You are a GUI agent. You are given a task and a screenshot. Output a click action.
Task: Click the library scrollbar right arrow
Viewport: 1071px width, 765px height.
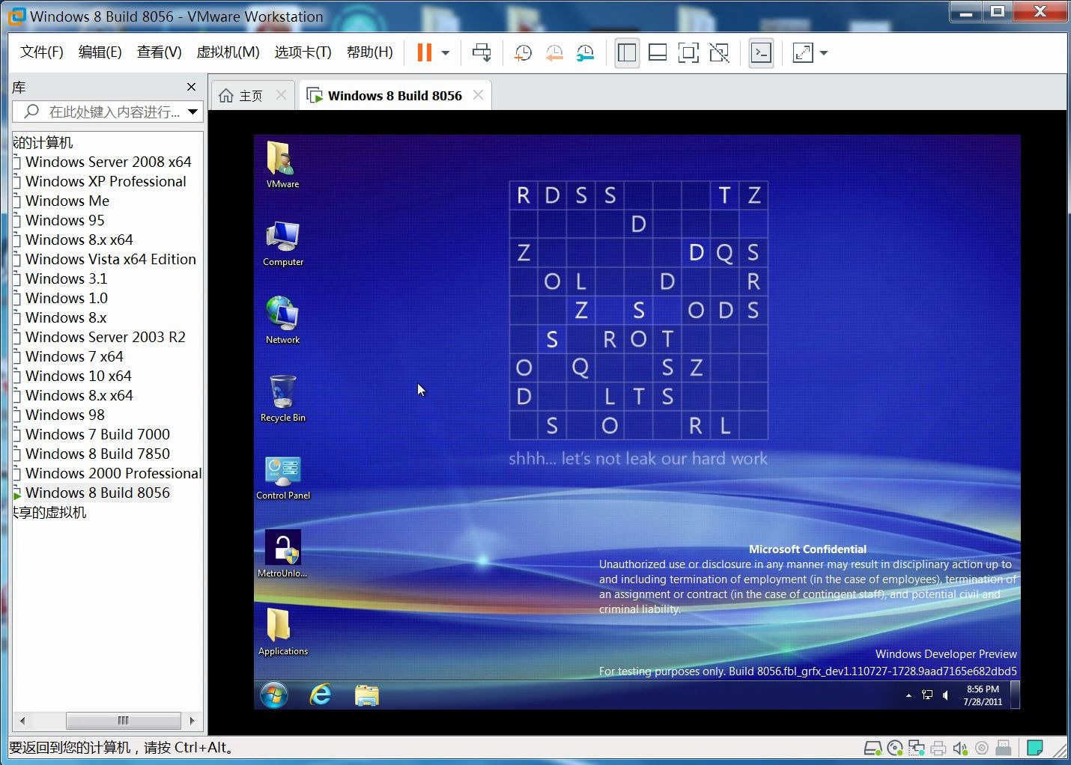coord(192,721)
